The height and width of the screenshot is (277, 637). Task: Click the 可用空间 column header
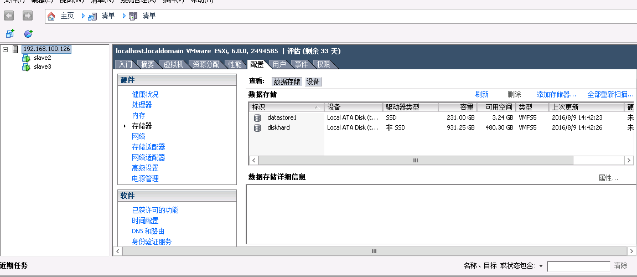pyautogui.click(x=495, y=107)
